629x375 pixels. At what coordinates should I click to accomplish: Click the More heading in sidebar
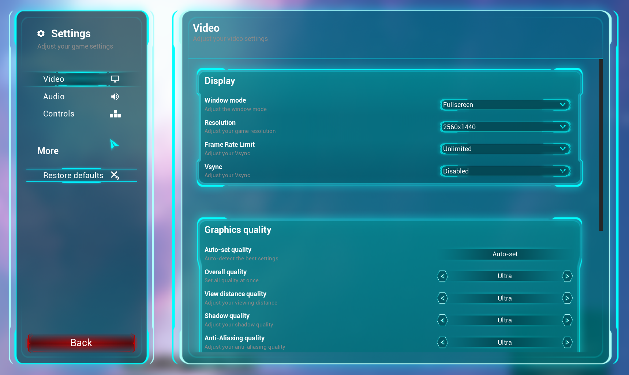[x=48, y=151]
